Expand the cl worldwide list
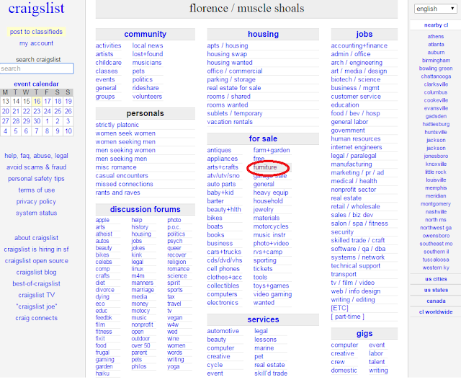461x380 pixels. [436, 312]
